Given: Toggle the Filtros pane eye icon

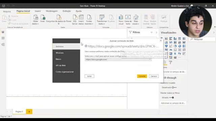Looking at the screenshot, I should 152,32.
